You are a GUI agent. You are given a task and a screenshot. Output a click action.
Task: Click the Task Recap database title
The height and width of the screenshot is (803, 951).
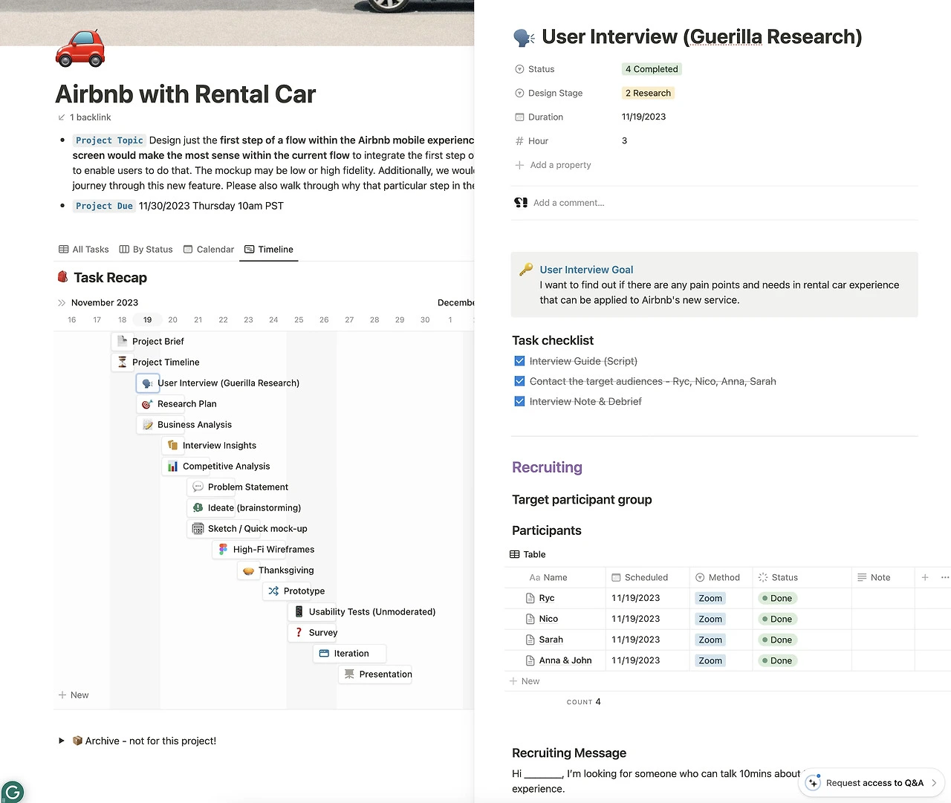pos(111,278)
